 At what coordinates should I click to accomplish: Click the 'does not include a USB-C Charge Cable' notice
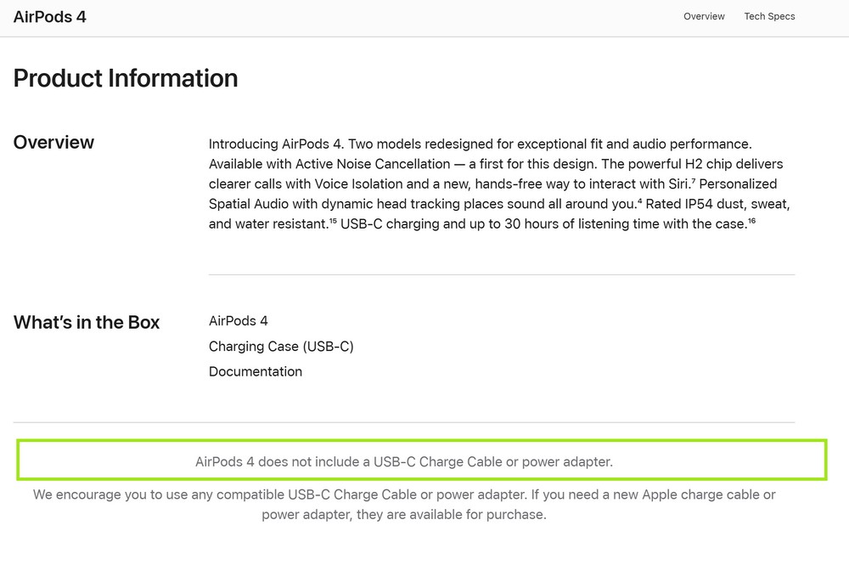coord(404,461)
